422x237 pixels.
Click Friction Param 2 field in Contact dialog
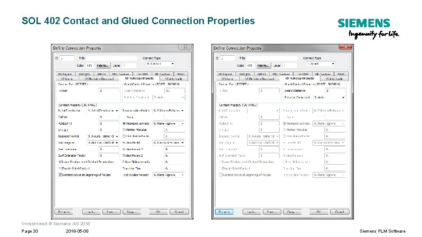pyautogui.click(x=175, y=155)
